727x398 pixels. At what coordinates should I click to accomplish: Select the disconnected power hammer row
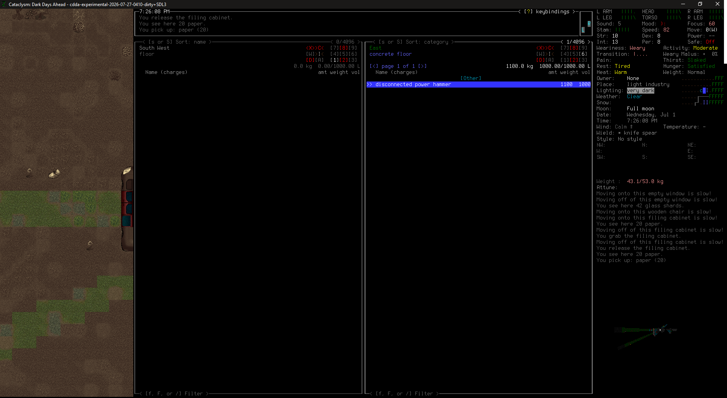point(478,85)
